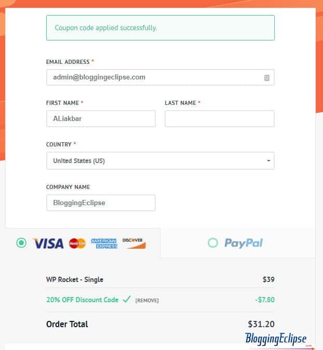Image resolution: width=323 pixels, height=350 pixels.
Task: Click the autofill icon in email field
Action: pyautogui.click(x=267, y=78)
